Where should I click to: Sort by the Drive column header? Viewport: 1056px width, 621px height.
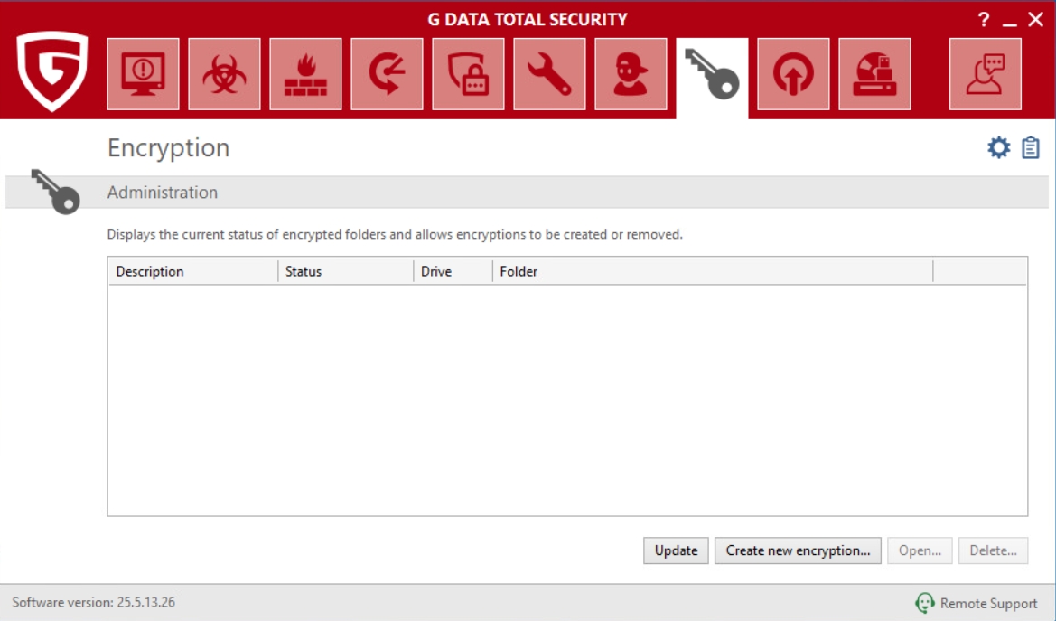click(453, 271)
